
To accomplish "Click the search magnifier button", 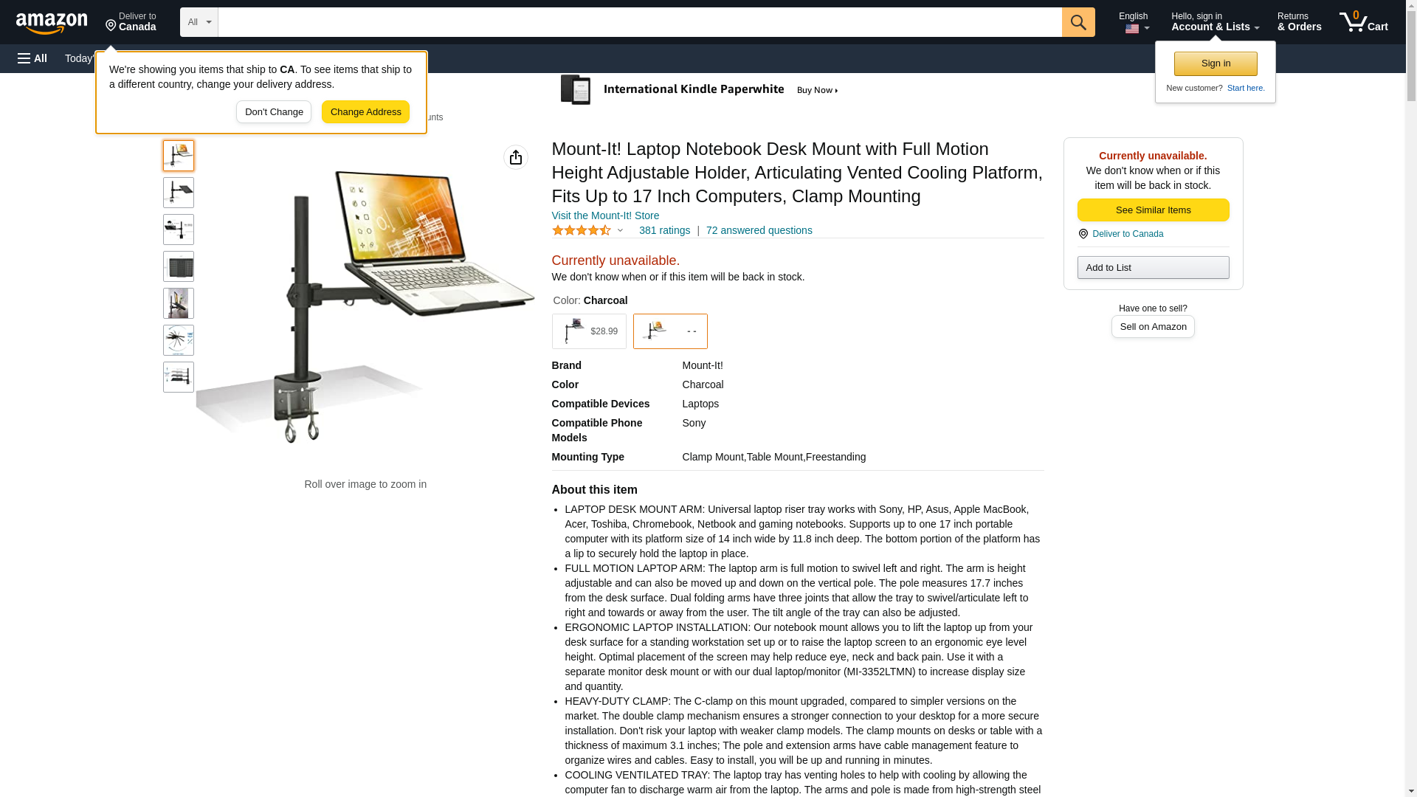I will click(1078, 22).
